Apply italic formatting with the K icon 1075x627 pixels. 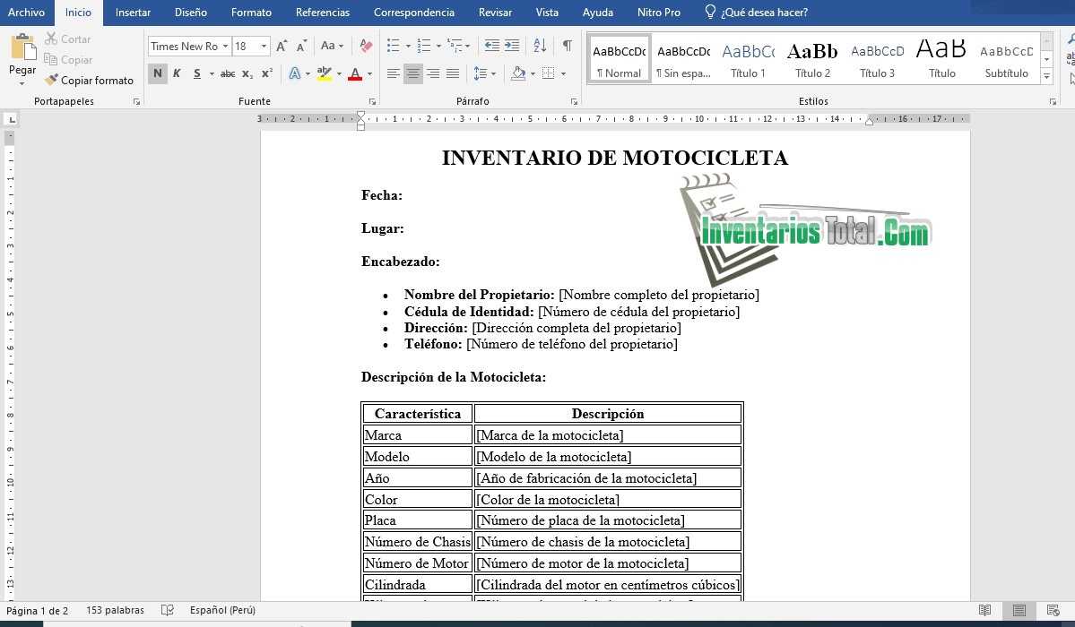[x=177, y=73]
